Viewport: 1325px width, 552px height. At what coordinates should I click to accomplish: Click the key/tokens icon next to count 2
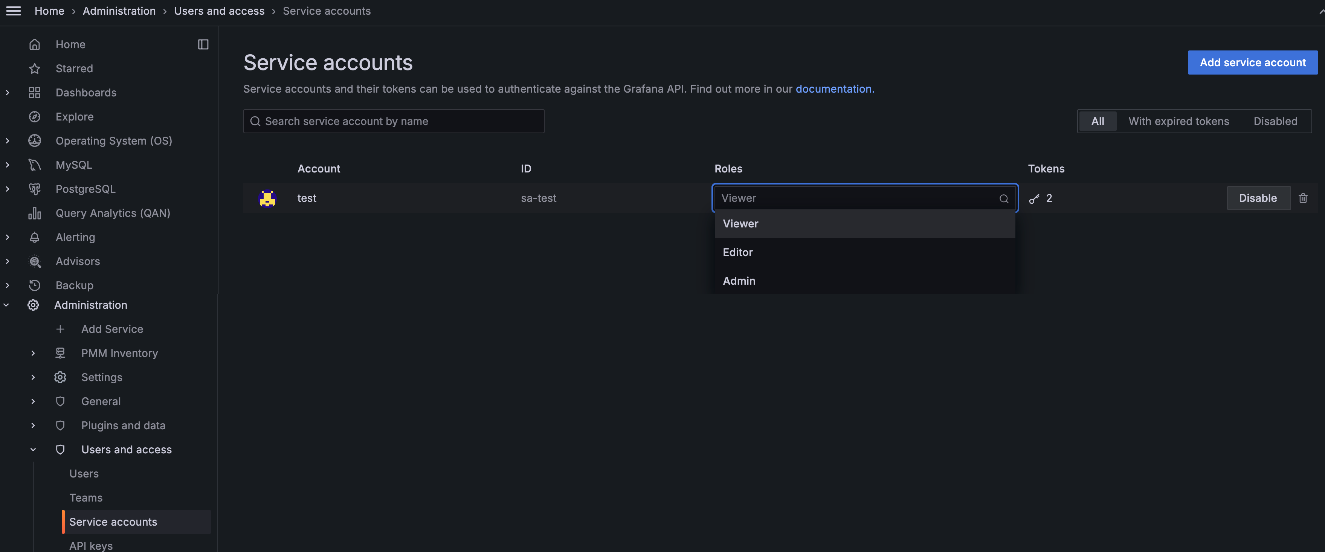[1033, 198]
